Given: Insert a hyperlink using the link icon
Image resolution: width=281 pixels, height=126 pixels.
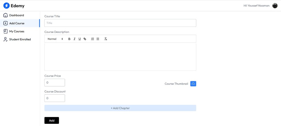Looking at the screenshot, I should [x=85, y=39].
